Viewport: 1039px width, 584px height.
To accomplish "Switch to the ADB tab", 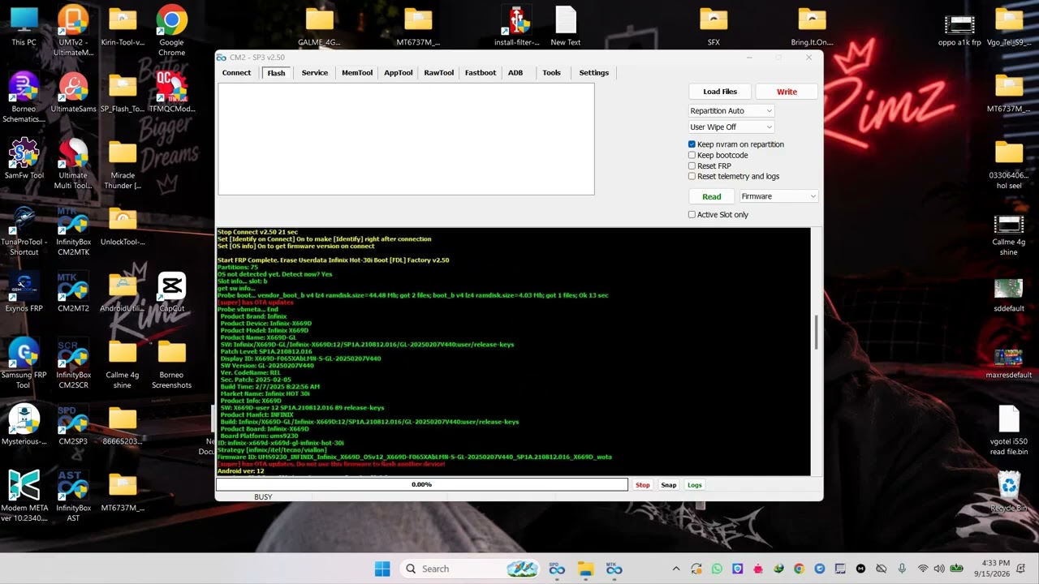I will point(515,73).
